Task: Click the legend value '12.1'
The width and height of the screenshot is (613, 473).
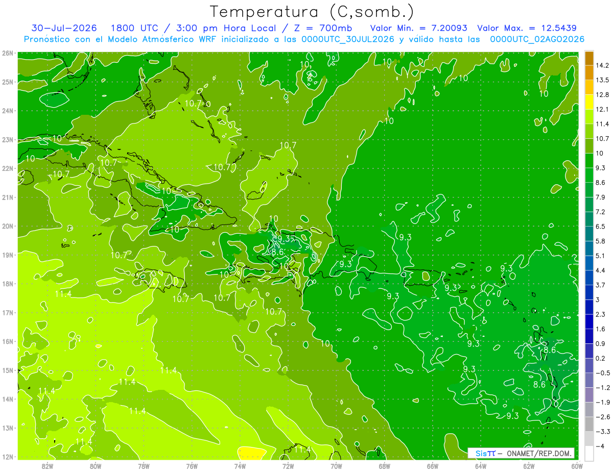Action: click(602, 109)
